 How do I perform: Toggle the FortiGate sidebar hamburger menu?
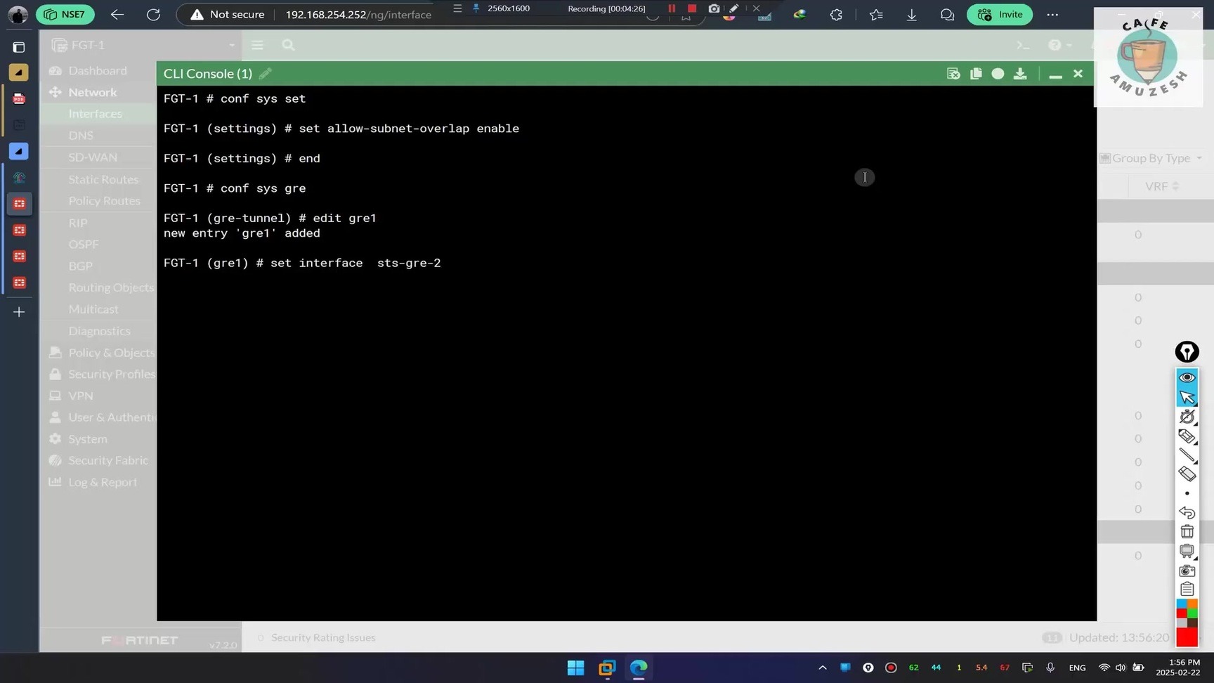258,45
